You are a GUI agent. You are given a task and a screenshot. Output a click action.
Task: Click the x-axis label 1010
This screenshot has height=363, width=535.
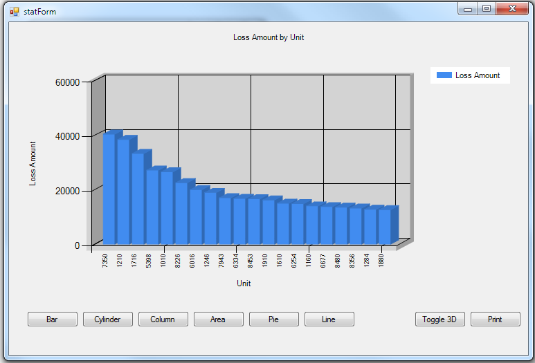point(163,261)
